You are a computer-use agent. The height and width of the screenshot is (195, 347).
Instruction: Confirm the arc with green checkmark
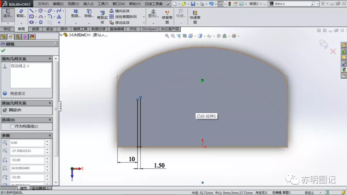[x=3, y=50]
